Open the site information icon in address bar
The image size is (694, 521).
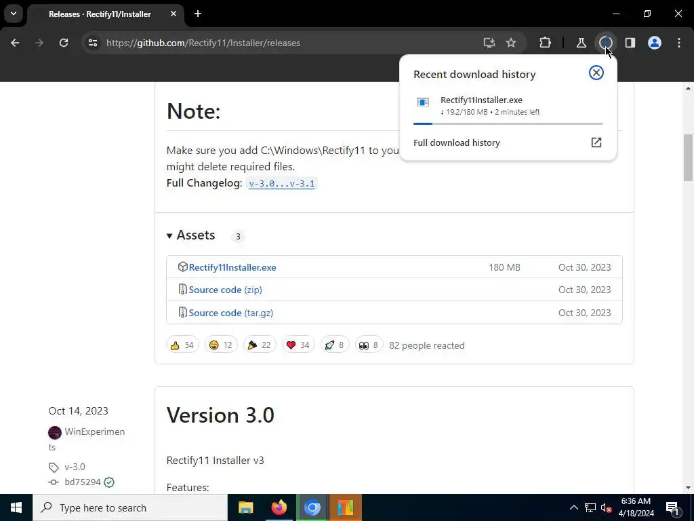92,43
